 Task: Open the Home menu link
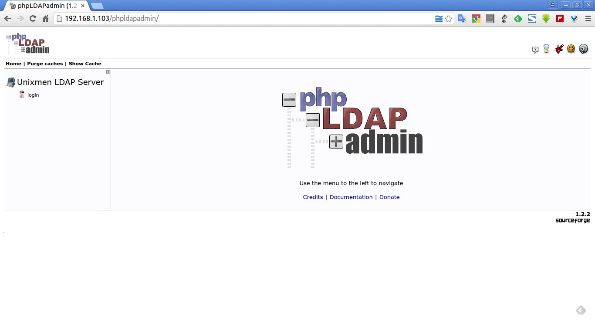coord(14,64)
